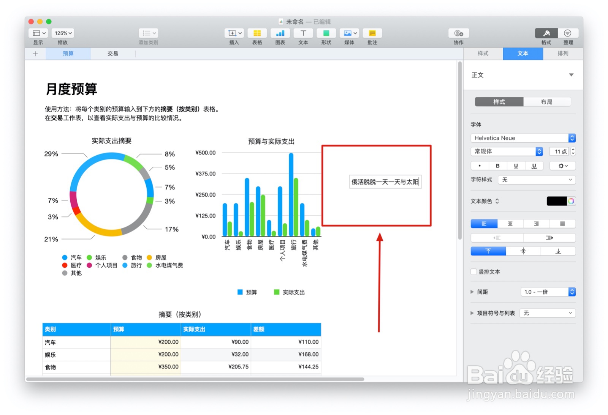Add a new sheet with the plus button

click(x=35, y=54)
